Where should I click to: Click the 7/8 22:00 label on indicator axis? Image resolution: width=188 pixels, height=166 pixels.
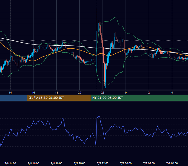click(x=103, y=163)
